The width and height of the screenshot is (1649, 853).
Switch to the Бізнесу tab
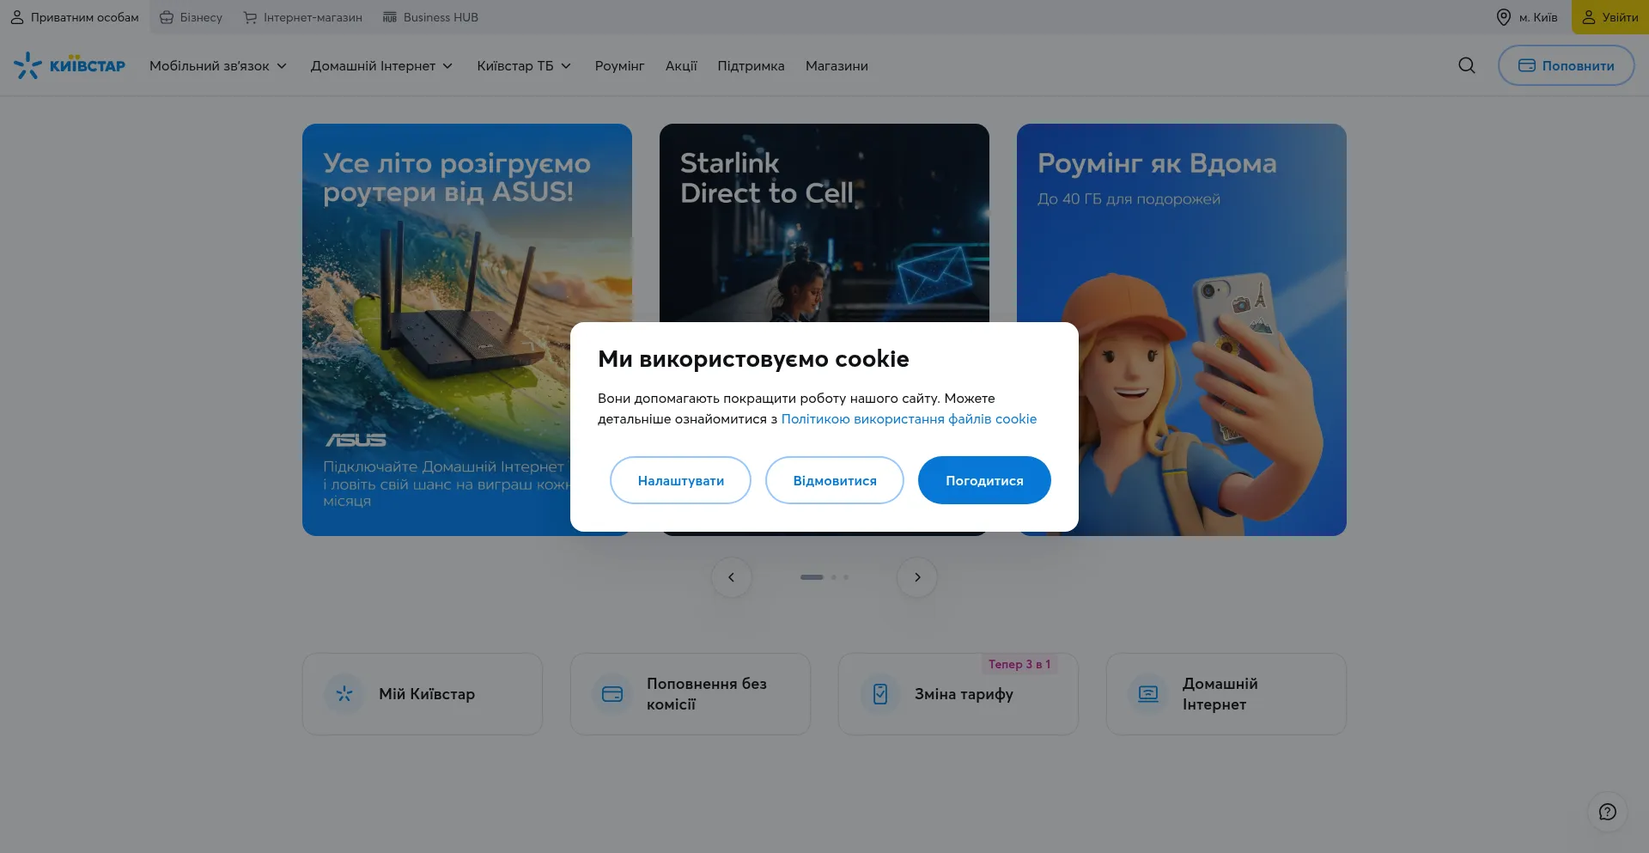pyautogui.click(x=191, y=17)
